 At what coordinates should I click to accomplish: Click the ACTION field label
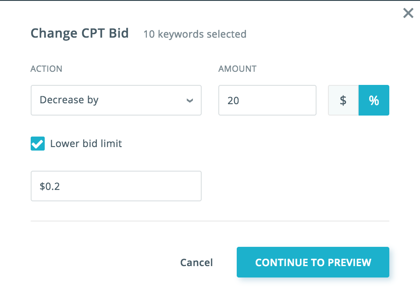(46, 69)
